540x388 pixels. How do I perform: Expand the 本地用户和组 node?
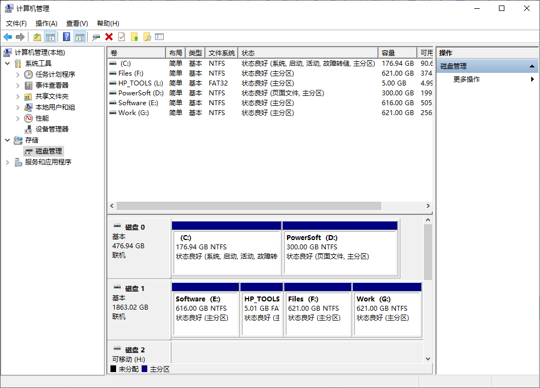tap(18, 107)
